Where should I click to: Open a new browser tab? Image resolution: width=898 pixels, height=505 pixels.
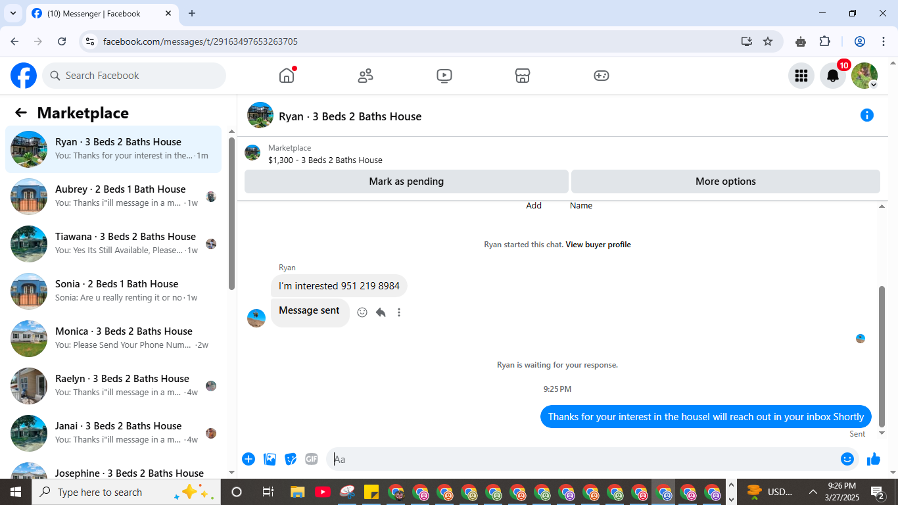(192, 13)
